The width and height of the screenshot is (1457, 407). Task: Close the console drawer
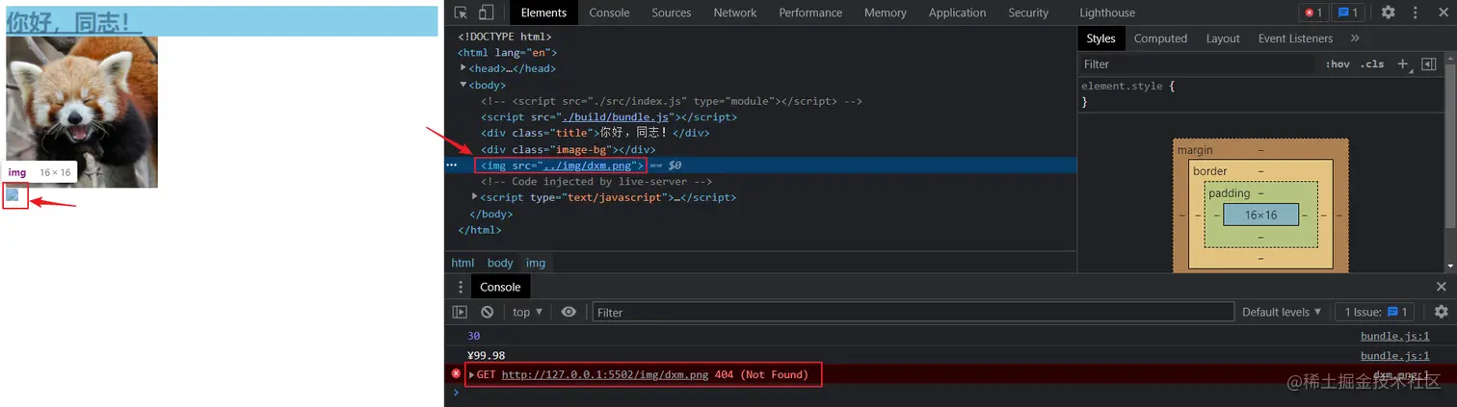pos(1441,287)
